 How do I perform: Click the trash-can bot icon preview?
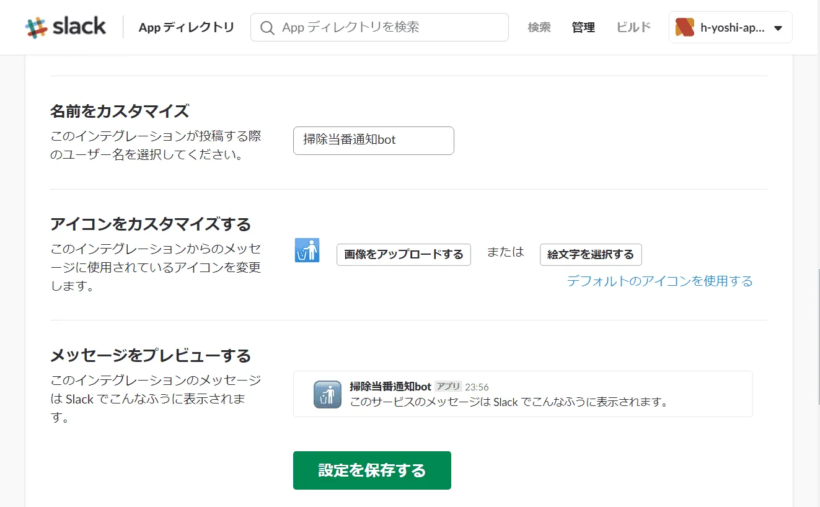pyautogui.click(x=307, y=250)
